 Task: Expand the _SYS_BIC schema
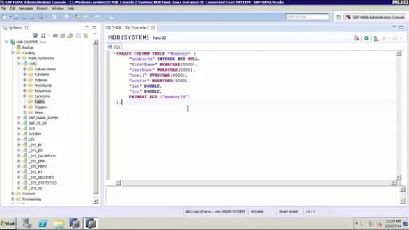(x=19, y=151)
